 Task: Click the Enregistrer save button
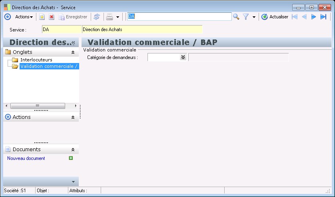[73, 17]
